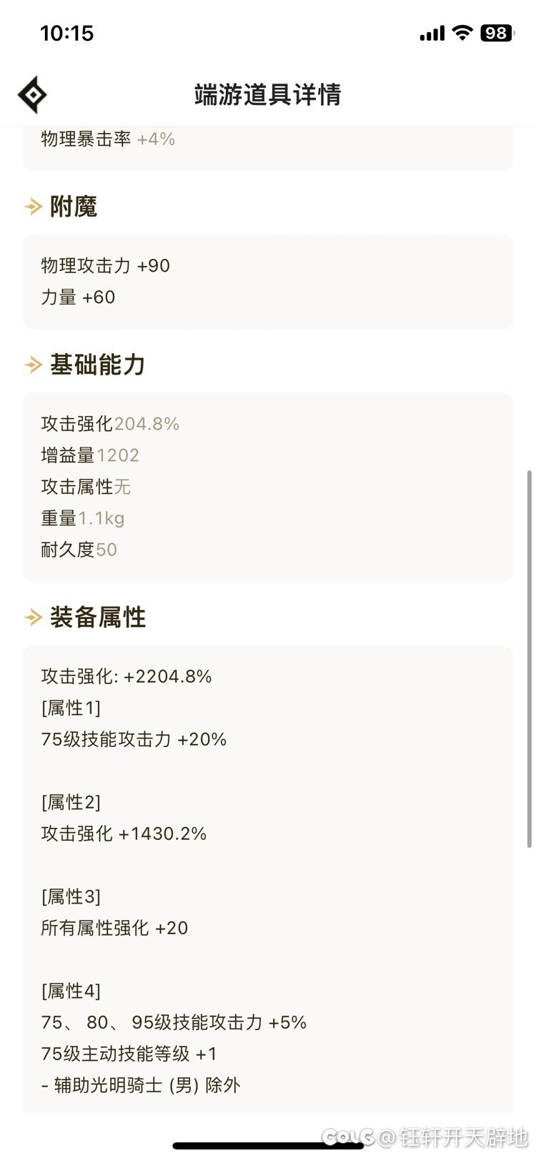Tap the [属性1] label
536x1161 pixels.
click(x=71, y=708)
